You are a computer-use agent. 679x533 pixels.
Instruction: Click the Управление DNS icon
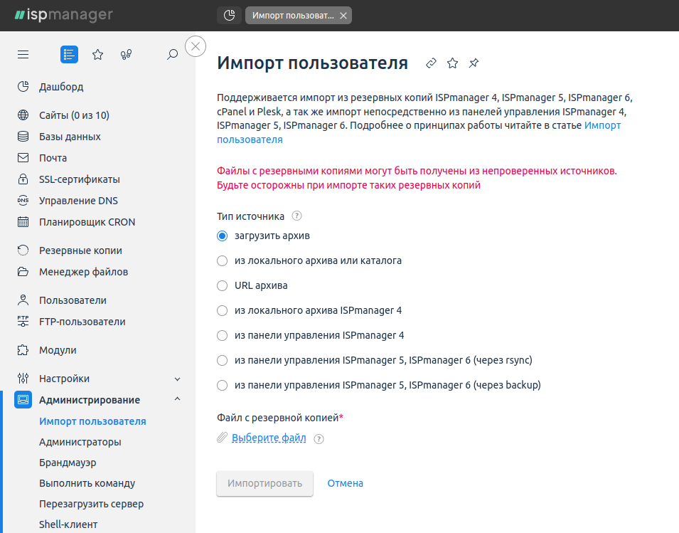click(x=23, y=200)
